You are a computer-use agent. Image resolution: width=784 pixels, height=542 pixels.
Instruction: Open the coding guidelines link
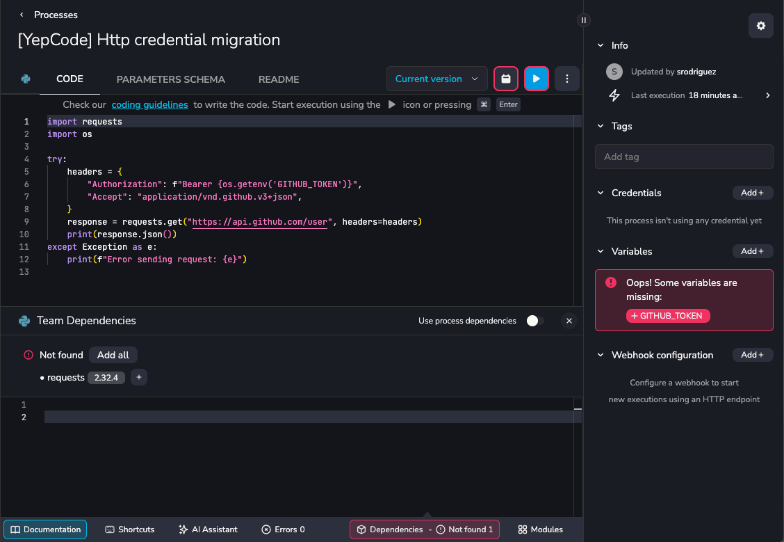pyautogui.click(x=149, y=104)
